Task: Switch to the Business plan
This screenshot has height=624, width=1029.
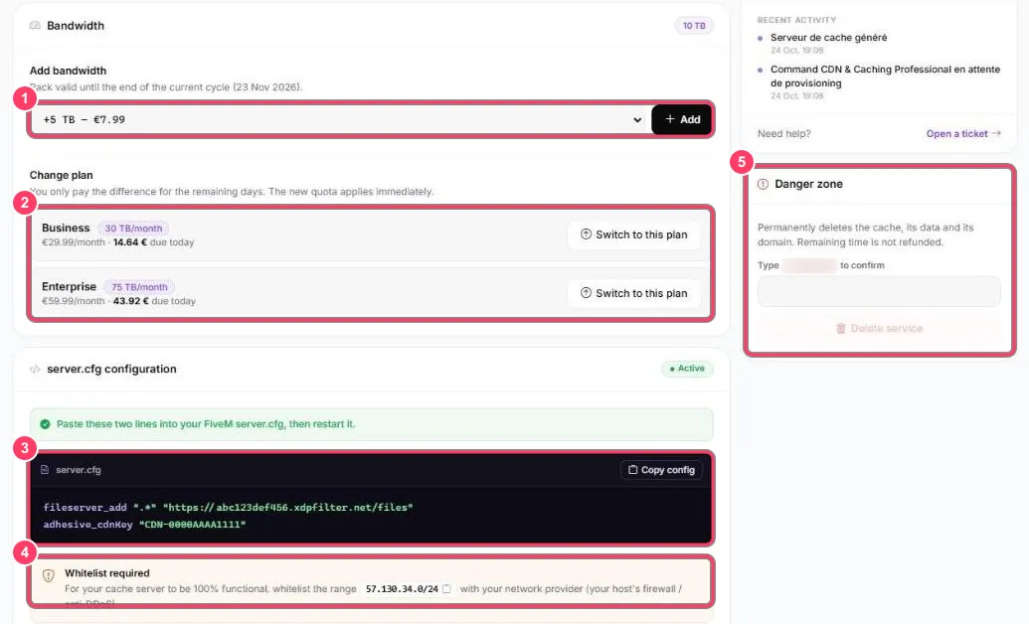Action: [x=633, y=234]
